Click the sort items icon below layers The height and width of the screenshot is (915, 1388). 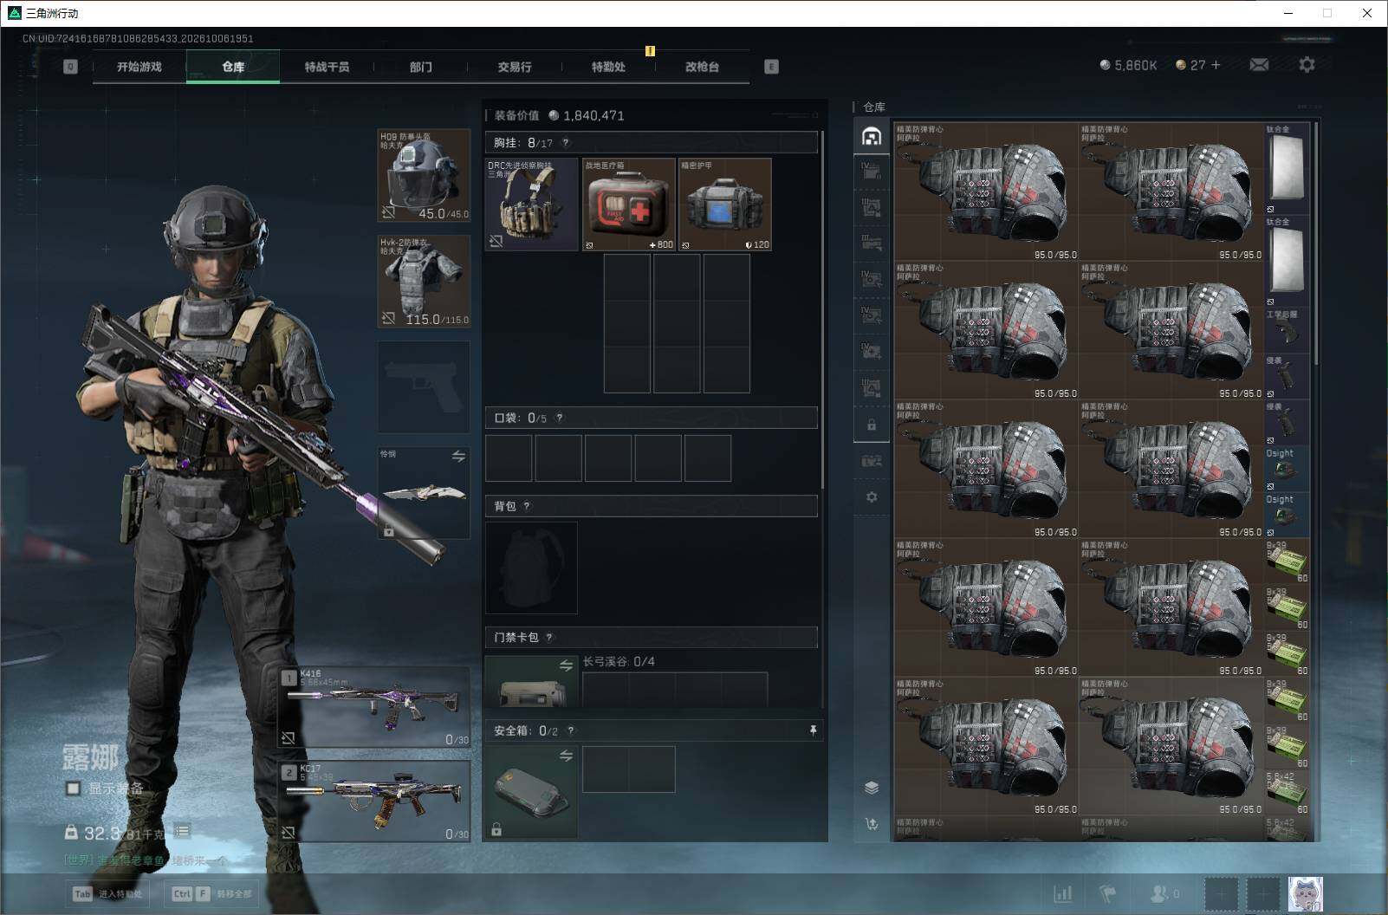872,824
